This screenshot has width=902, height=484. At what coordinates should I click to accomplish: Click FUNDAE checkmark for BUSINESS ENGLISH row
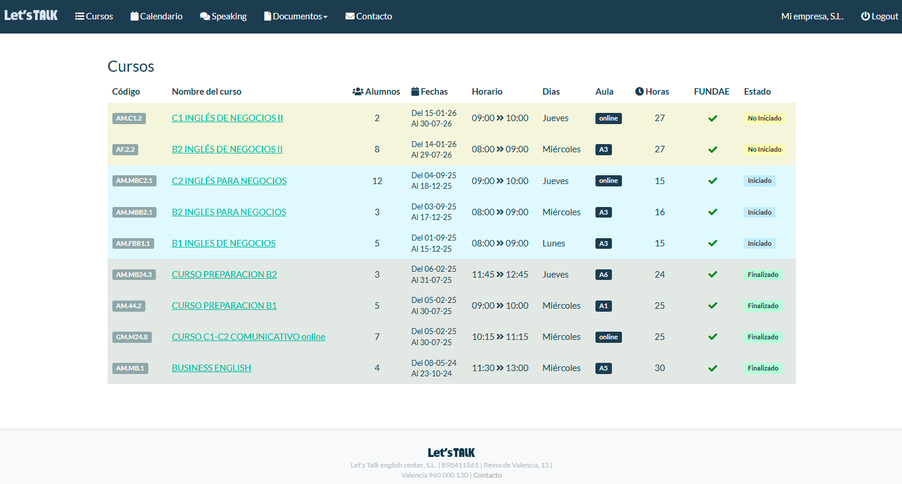[x=713, y=368]
